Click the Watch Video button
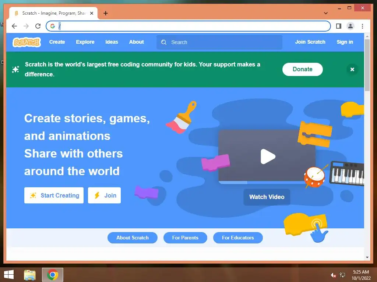The height and width of the screenshot is (282, 377). [x=267, y=197]
